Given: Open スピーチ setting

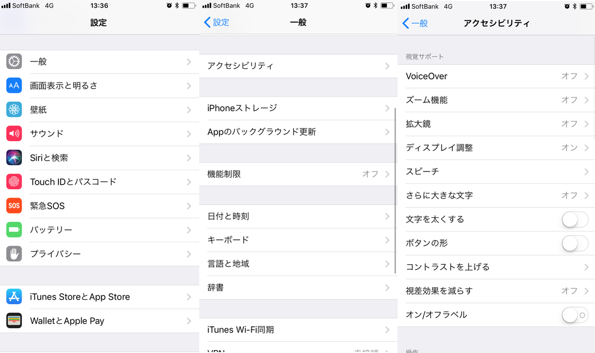Looking at the screenshot, I should point(496,172).
